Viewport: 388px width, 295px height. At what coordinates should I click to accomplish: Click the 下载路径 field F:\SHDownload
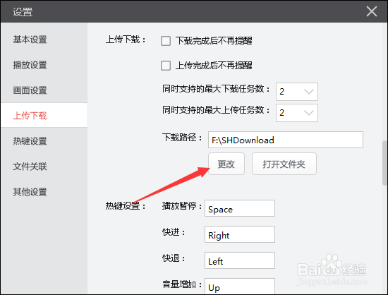(286, 140)
